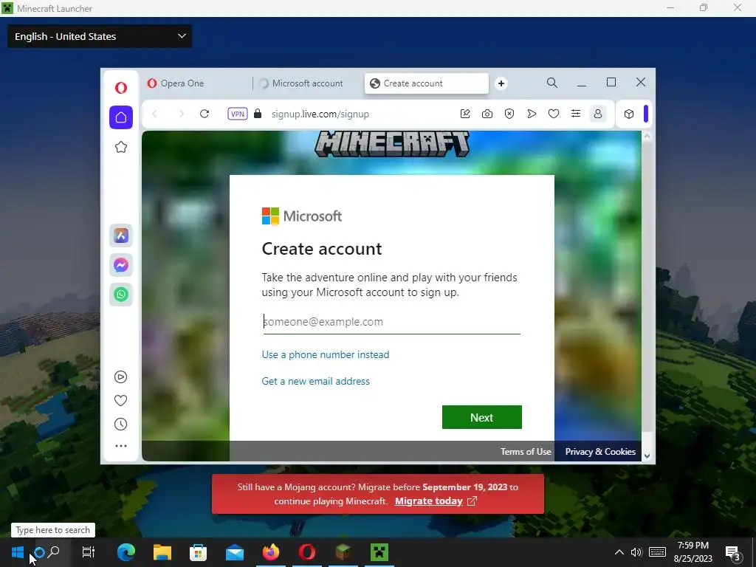Switch to the Opera One tab
Viewport: 756px width, 567px height.
click(198, 83)
